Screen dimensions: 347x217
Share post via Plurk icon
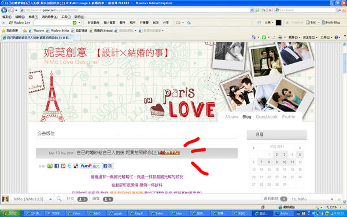(63, 166)
